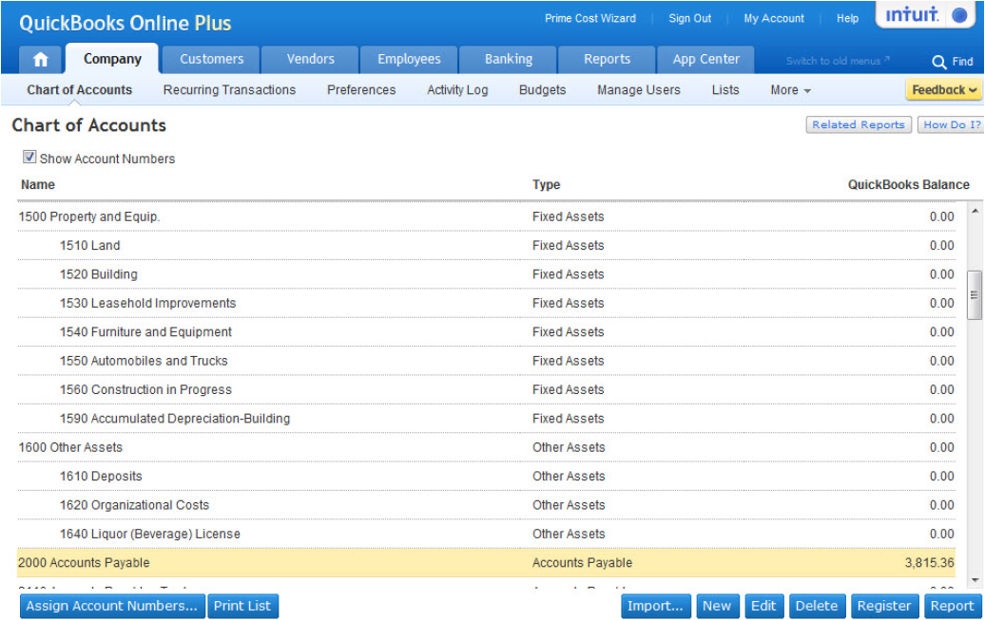Click the Type column header
985x620 pixels.
point(546,184)
